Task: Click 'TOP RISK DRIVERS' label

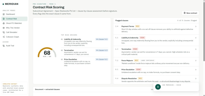Action: click(x=69, y=35)
